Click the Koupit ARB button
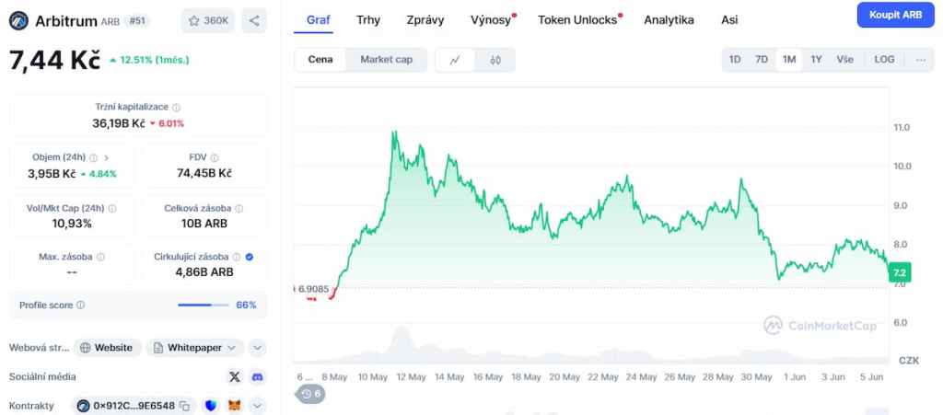 coord(895,15)
